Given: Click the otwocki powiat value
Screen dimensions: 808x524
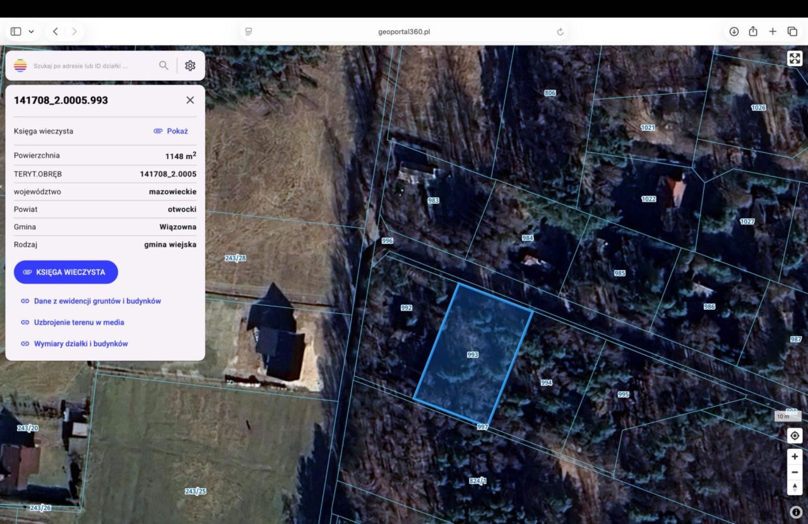Looking at the screenshot, I should 182,209.
